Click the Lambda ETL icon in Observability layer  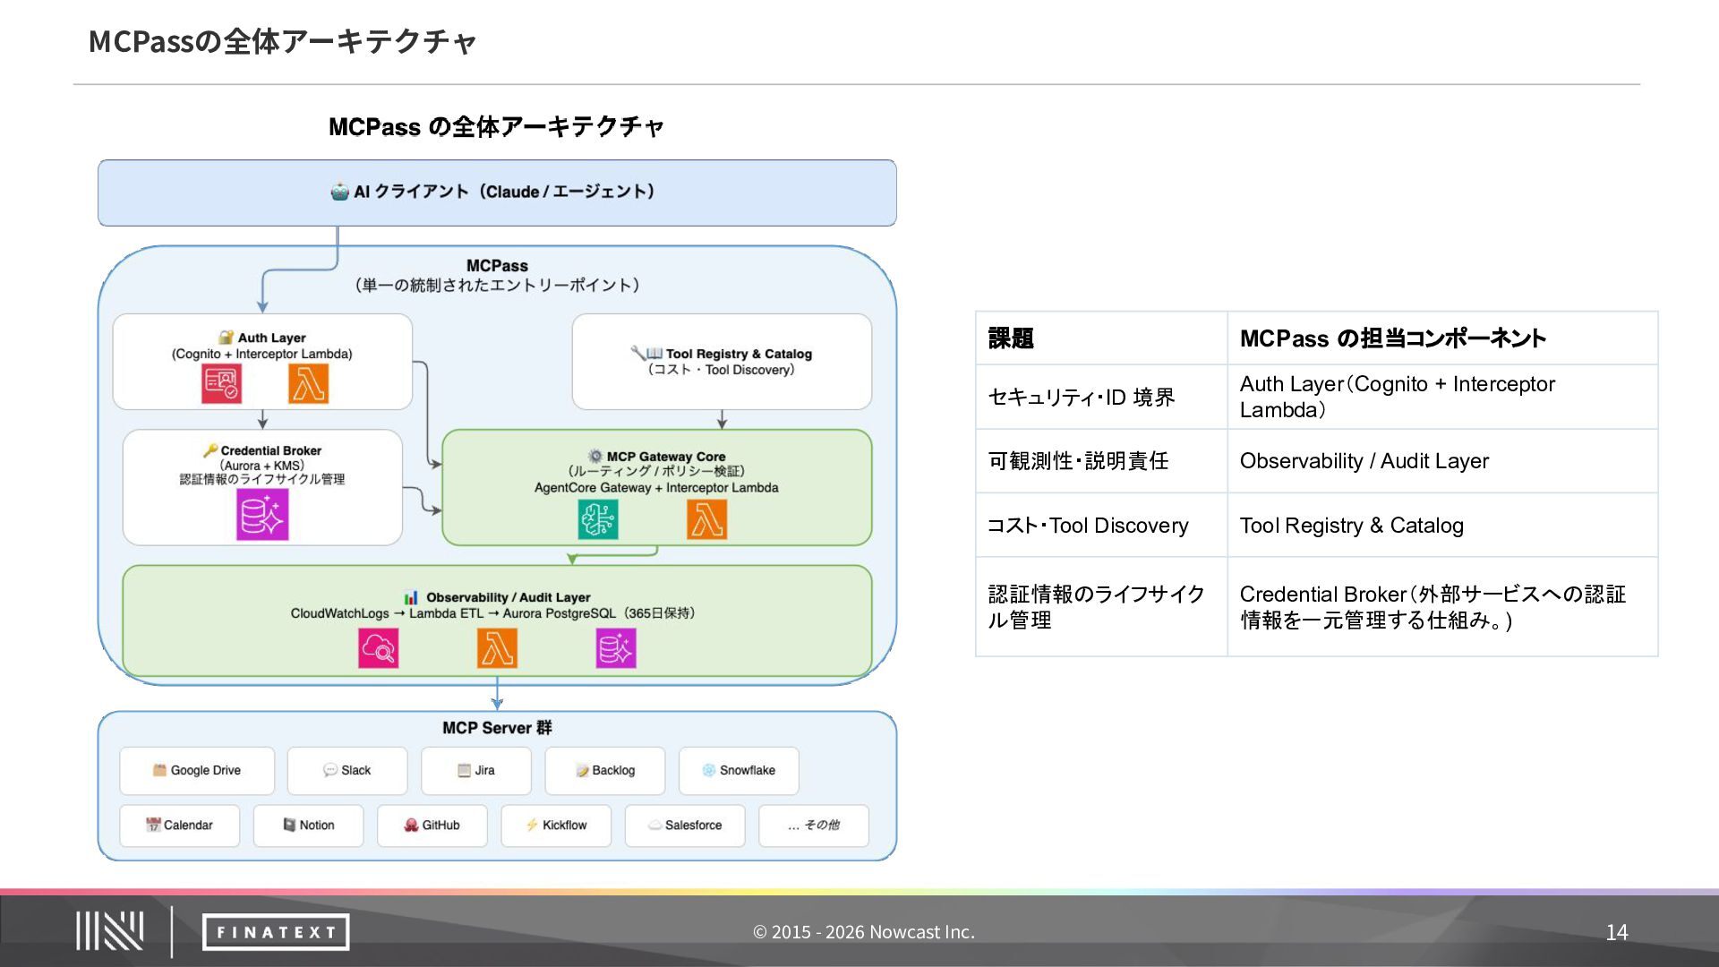497,648
